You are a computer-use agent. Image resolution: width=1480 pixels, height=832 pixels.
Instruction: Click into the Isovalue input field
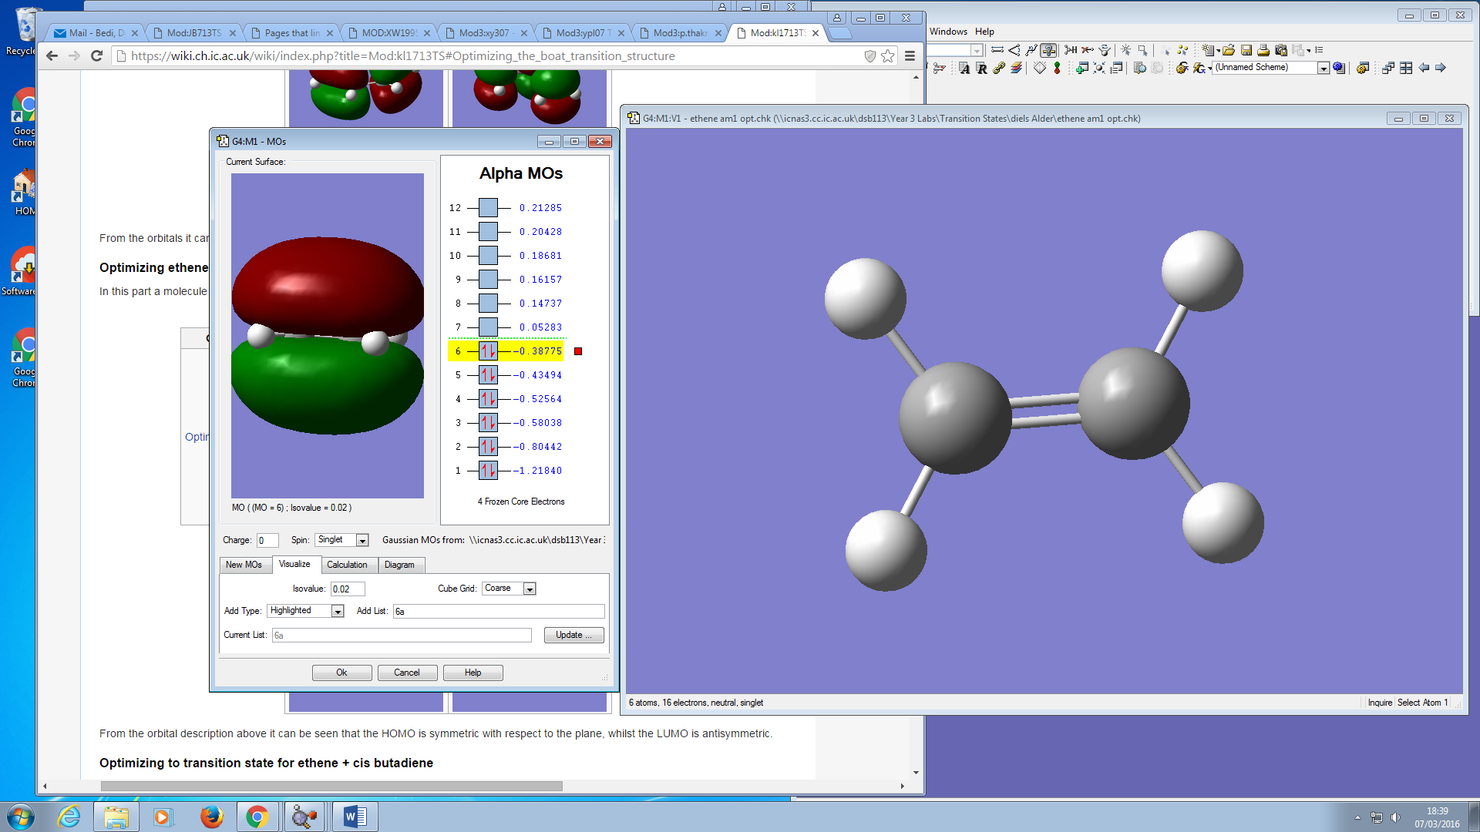347,589
